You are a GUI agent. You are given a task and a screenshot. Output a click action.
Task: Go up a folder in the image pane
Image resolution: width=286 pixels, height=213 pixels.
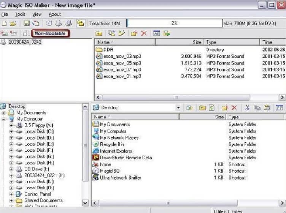(99, 33)
